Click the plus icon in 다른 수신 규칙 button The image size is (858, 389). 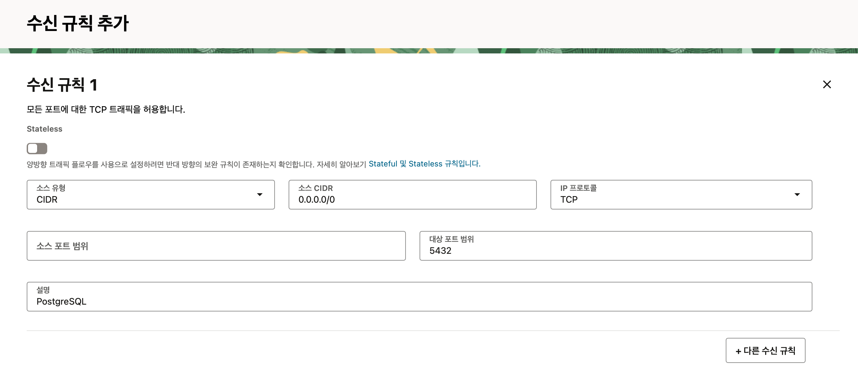[x=738, y=351]
